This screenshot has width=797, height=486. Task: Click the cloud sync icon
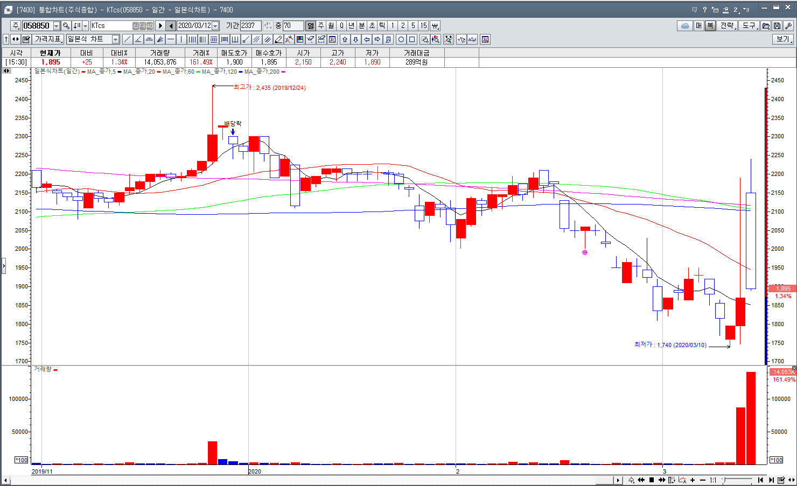click(685, 26)
